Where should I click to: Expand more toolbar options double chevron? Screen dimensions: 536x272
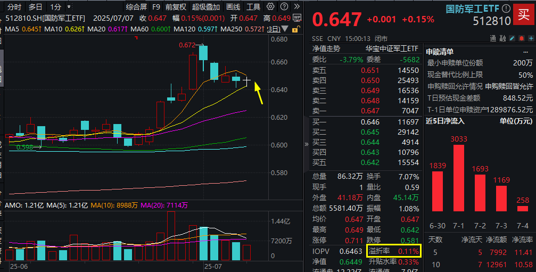click(296, 6)
